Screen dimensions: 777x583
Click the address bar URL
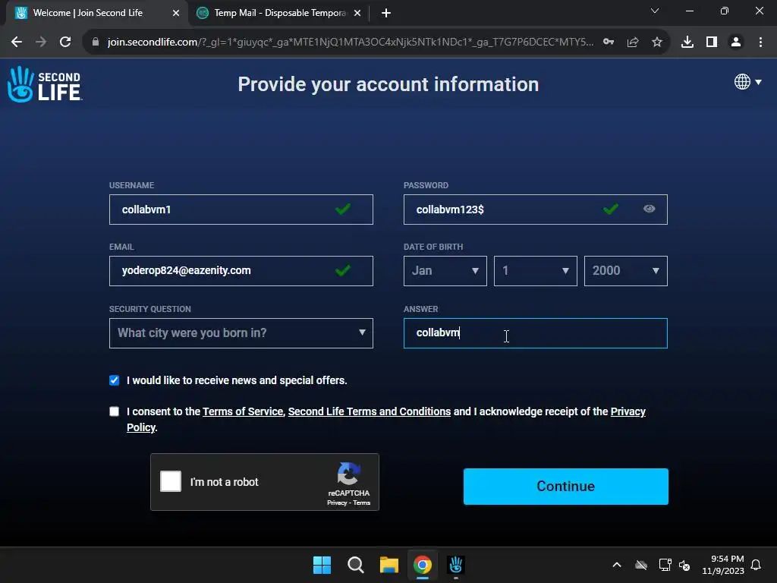[350, 43]
